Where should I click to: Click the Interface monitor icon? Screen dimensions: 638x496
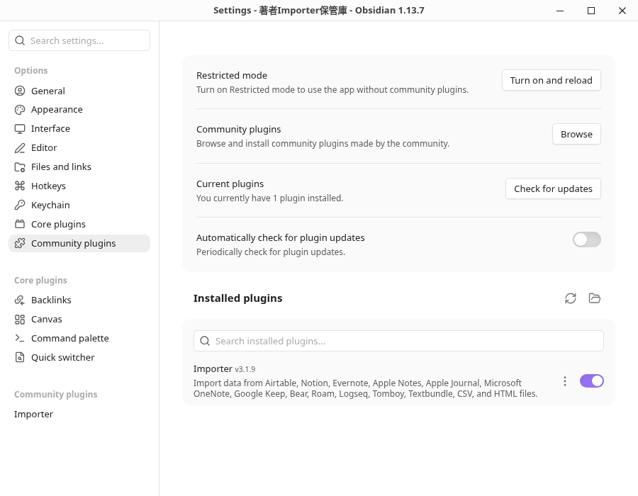pos(20,129)
